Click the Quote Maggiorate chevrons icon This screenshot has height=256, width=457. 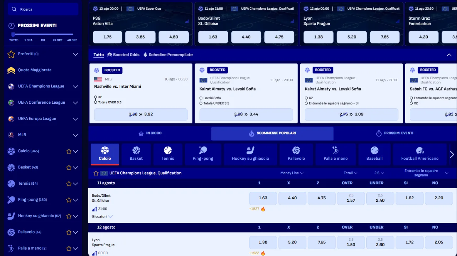coord(11,70)
